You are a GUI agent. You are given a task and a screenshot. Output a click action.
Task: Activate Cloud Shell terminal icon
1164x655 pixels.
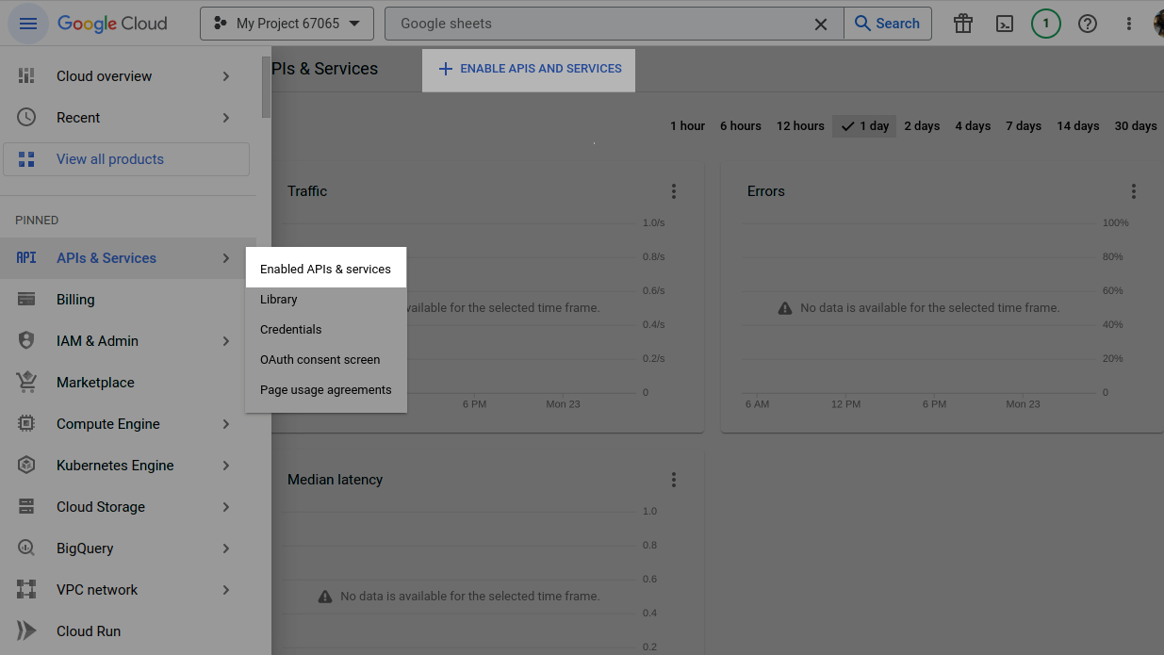[1005, 24]
